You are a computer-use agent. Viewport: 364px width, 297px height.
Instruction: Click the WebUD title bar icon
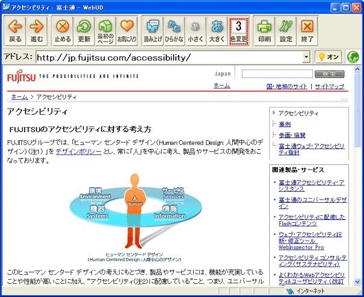[6, 7]
